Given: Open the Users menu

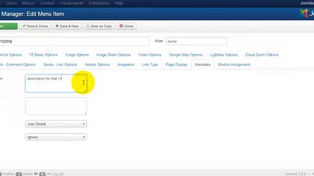Looking at the screenshot, I should coord(11,3).
